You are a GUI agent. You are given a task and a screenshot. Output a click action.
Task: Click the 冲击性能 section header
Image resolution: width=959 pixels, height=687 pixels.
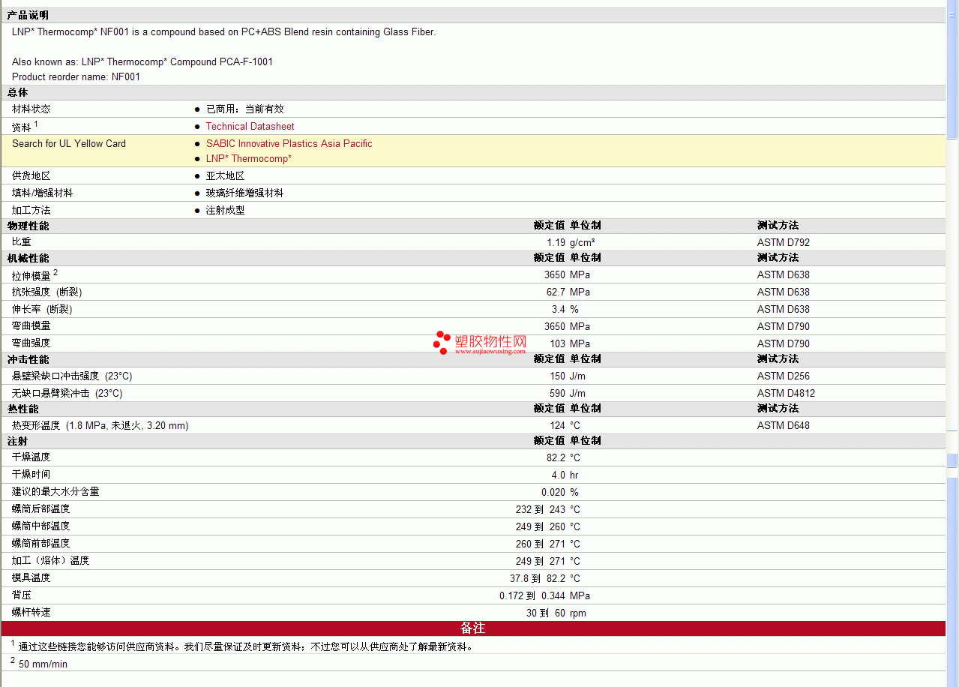[28, 359]
